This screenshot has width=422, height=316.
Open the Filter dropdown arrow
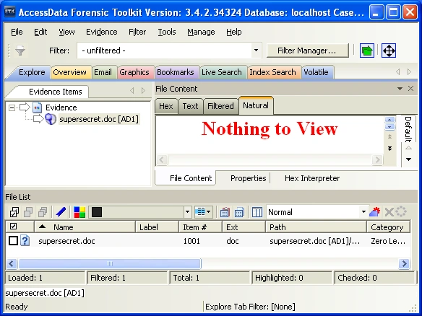tap(256, 51)
